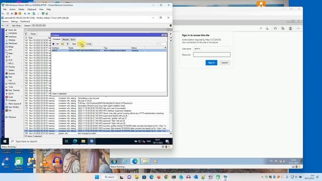Screen dimensions: 322x181
Task: Open WireGuard in the WinBox sidebar
Action: pyautogui.click(x=13, y=43)
